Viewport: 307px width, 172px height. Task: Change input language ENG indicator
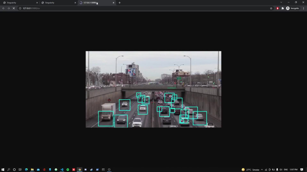pyautogui.click(x=286, y=170)
